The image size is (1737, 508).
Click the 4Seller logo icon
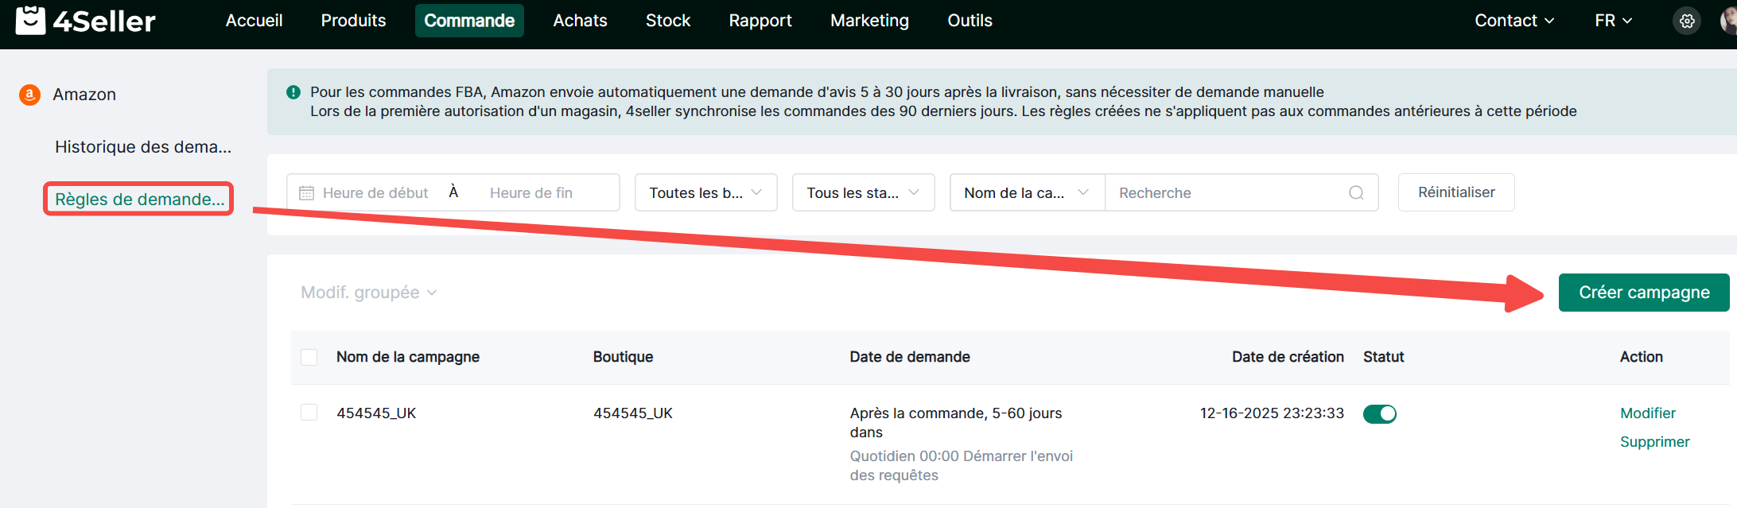[x=30, y=21]
